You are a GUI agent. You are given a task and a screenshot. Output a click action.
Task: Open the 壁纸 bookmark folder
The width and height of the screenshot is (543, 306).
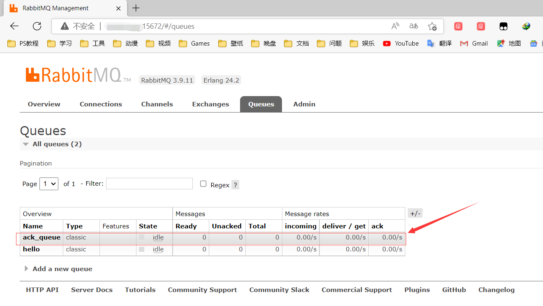point(231,44)
